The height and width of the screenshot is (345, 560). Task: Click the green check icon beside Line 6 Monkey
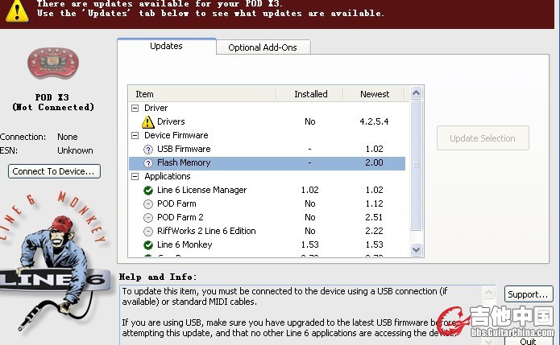tap(148, 245)
